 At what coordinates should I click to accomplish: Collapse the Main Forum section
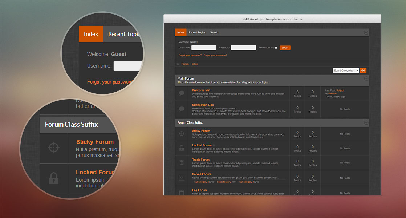(366, 78)
